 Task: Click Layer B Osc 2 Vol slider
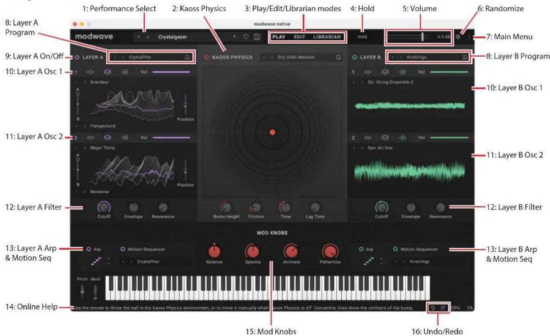point(449,138)
